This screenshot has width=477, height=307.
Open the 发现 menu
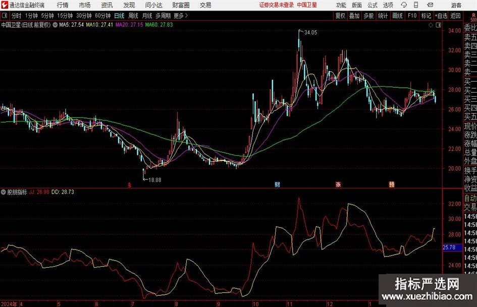point(129,5)
